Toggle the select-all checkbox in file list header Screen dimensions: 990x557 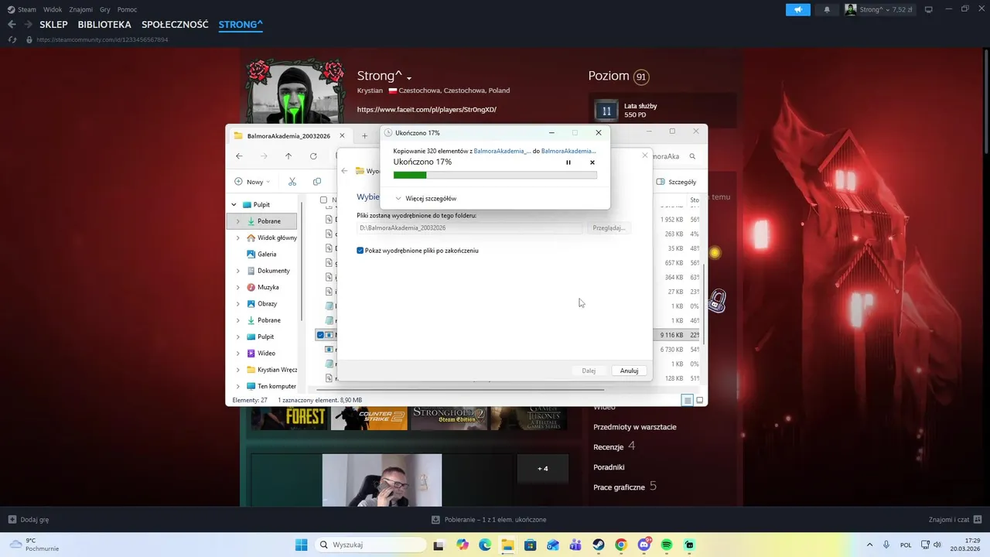coord(323,200)
